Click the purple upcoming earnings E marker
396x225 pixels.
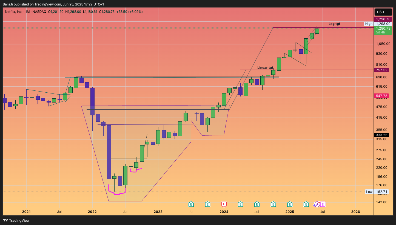323,204
